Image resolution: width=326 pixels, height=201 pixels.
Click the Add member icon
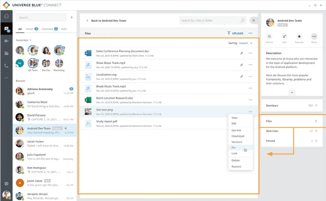[x=284, y=37]
